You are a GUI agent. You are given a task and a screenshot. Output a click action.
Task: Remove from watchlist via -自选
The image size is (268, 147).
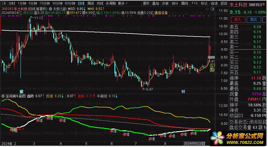coord(214,3)
